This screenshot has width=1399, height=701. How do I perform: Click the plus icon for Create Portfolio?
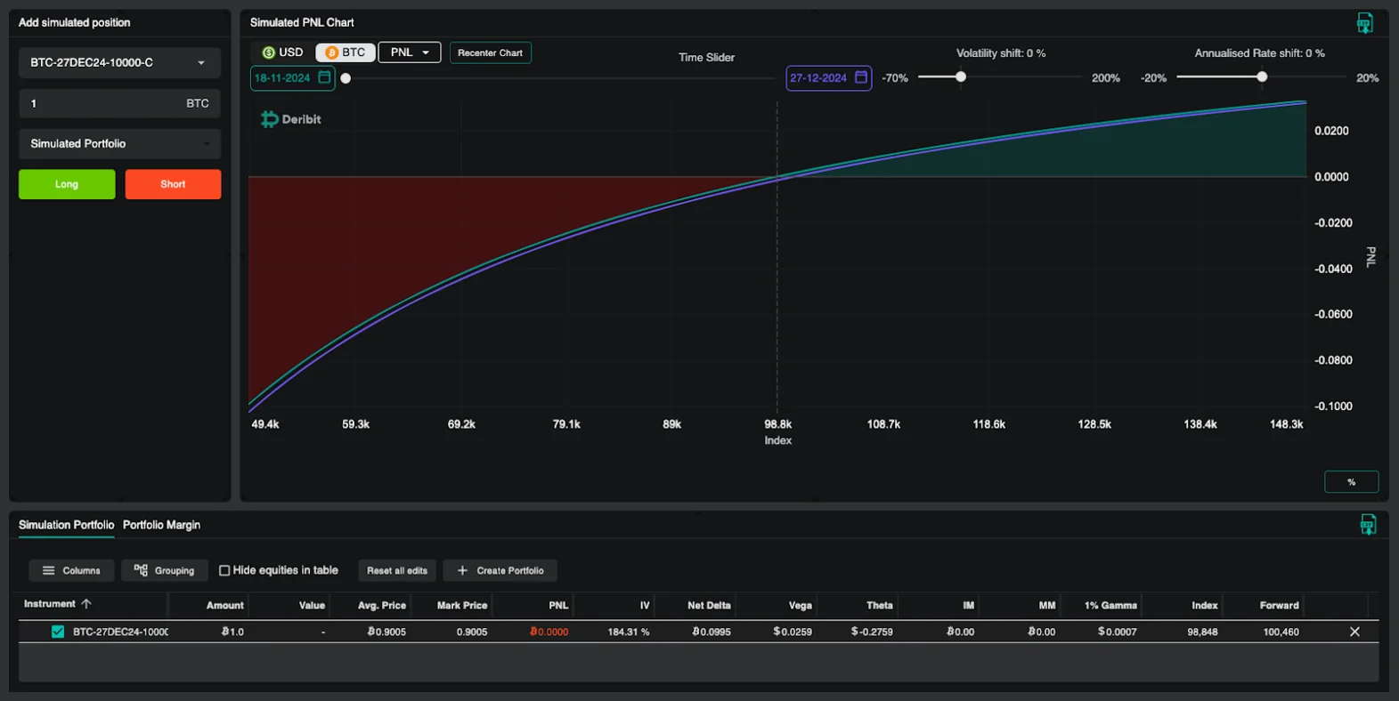point(462,570)
